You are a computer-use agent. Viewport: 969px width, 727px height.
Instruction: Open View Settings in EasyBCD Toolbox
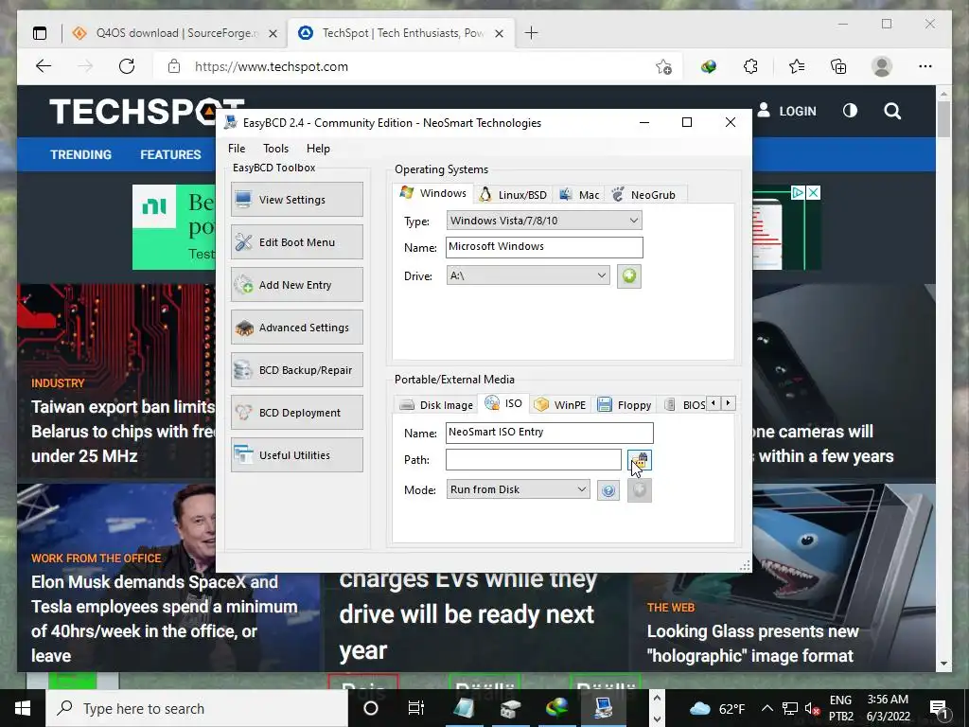tap(296, 199)
